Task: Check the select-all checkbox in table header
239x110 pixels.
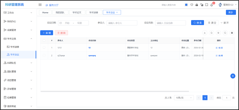Action: tap(44, 40)
